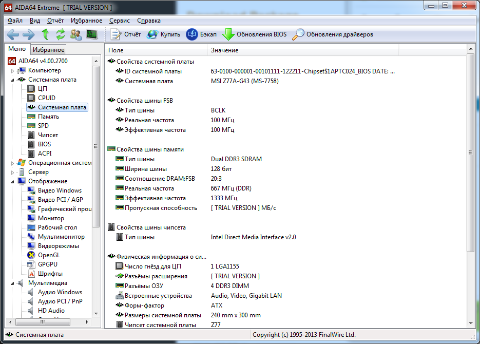Open the Сервис menu
The width and height of the screenshot is (480, 344).
tap(120, 21)
